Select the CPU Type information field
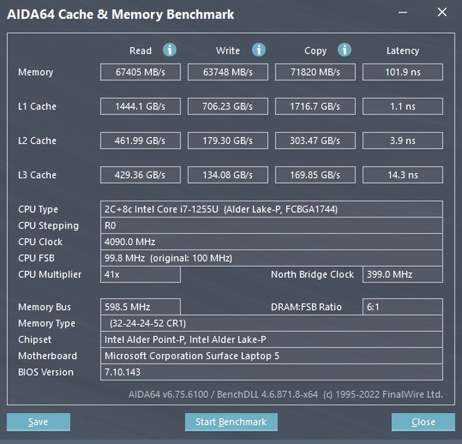This screenshot has height=444, width=462. (x=271, y=210)
